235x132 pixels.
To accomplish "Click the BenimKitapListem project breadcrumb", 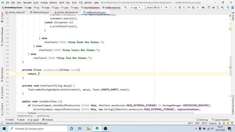I will point(12,7).
